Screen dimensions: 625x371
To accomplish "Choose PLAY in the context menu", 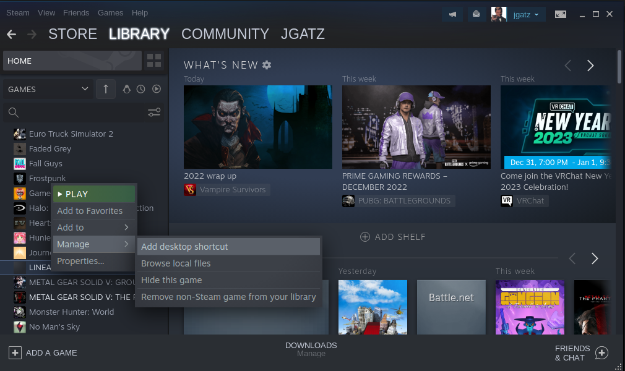I will click(94, 194).
